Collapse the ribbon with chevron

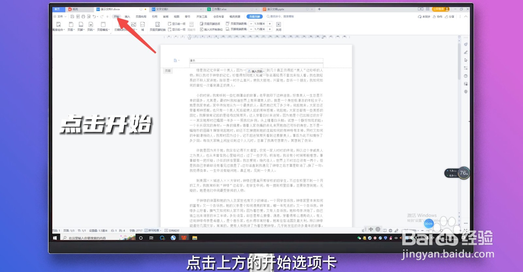466,17
